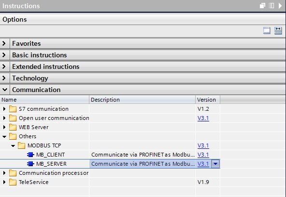Click the V1.2 version of S7 communication
Image resolution: width=286 pixels, height=197 pixels.
(203, 109)
